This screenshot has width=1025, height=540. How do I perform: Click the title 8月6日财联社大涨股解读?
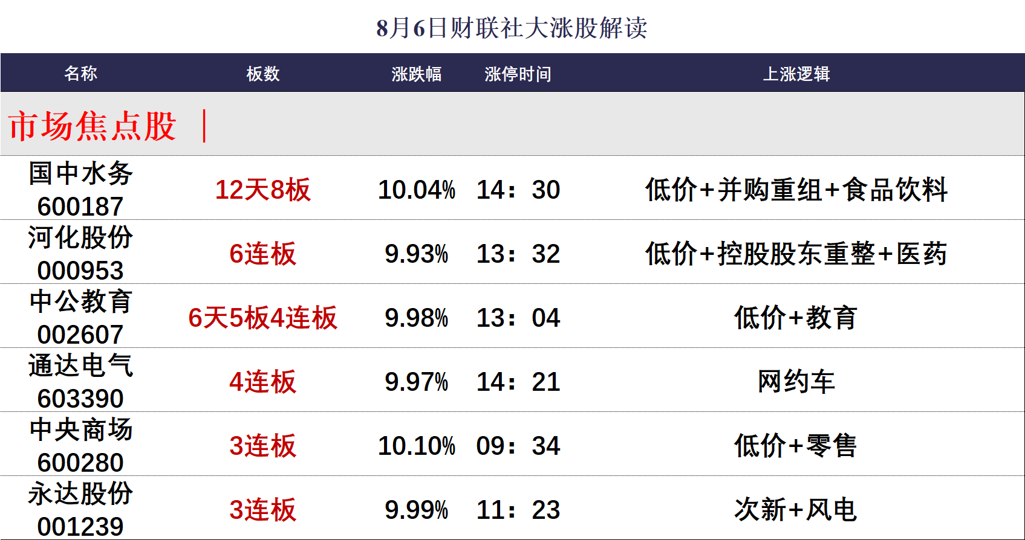512,28
